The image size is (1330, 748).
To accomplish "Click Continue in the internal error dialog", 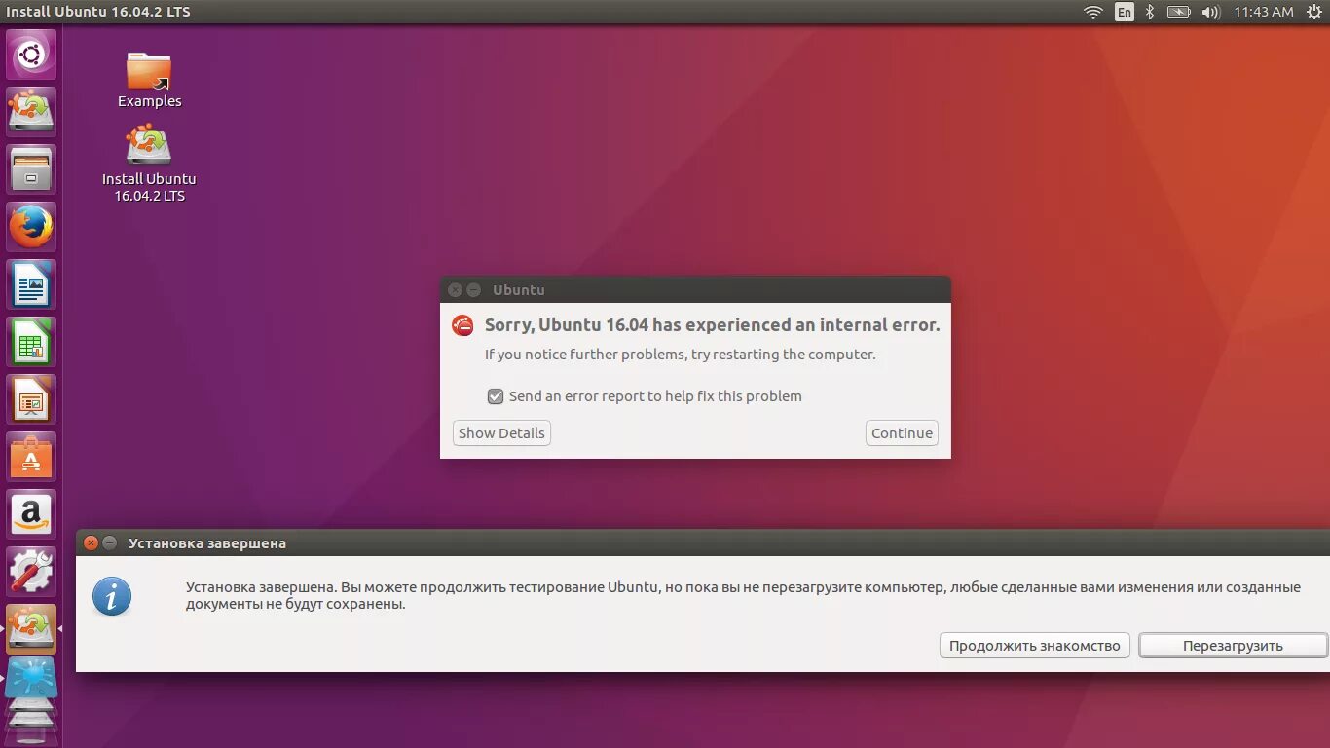I will [902, 433].
